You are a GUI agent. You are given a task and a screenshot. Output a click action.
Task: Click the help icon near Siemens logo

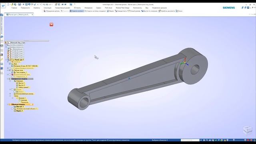pos(248,8)
